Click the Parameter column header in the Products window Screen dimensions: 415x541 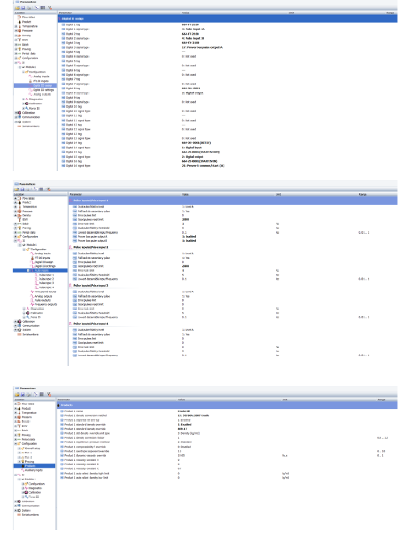point(64,400)
